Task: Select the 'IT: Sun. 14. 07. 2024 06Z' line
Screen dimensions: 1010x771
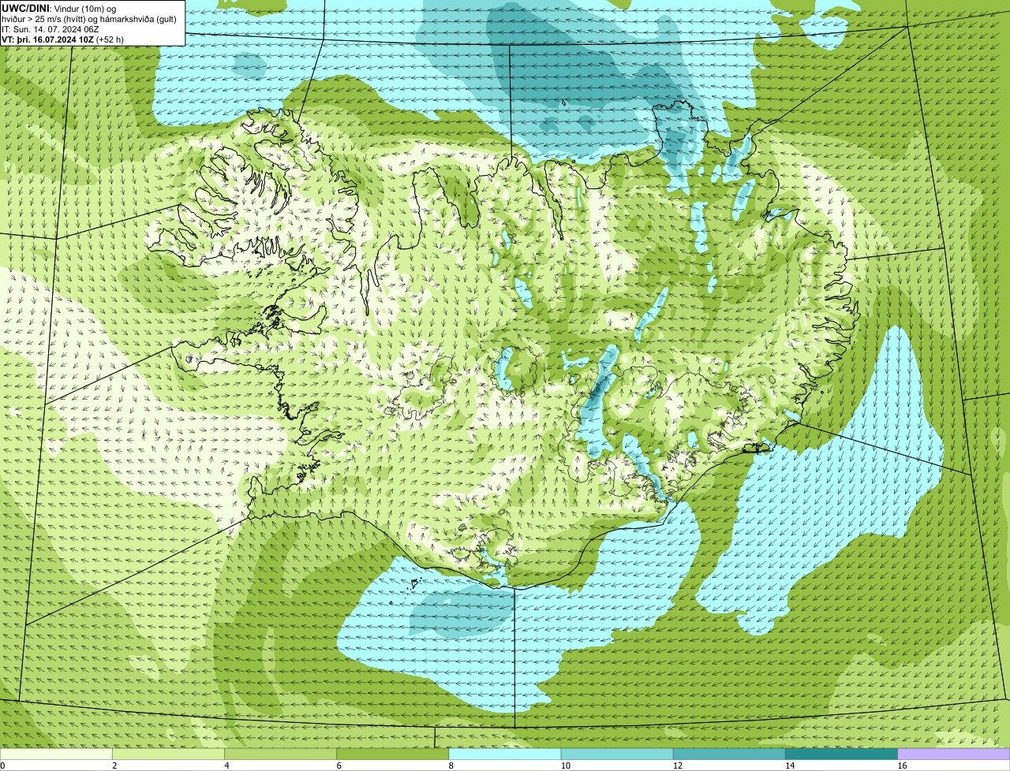Action: click(50, 29)
